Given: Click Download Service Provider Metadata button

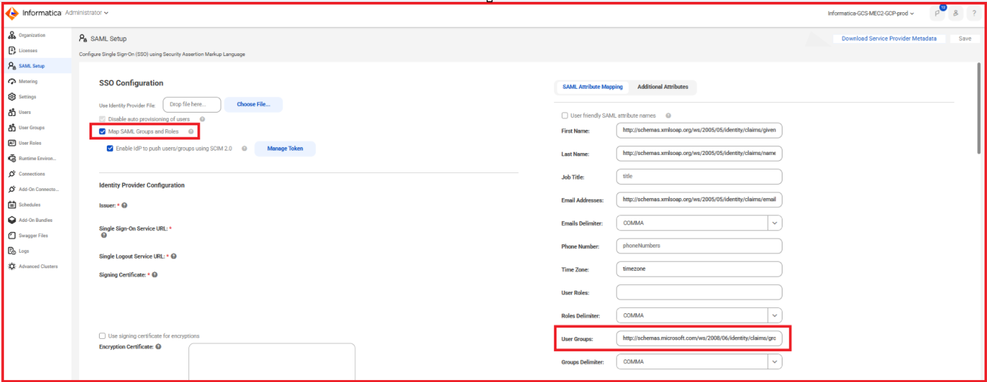Looking at the screenshot, I should 889,39.
